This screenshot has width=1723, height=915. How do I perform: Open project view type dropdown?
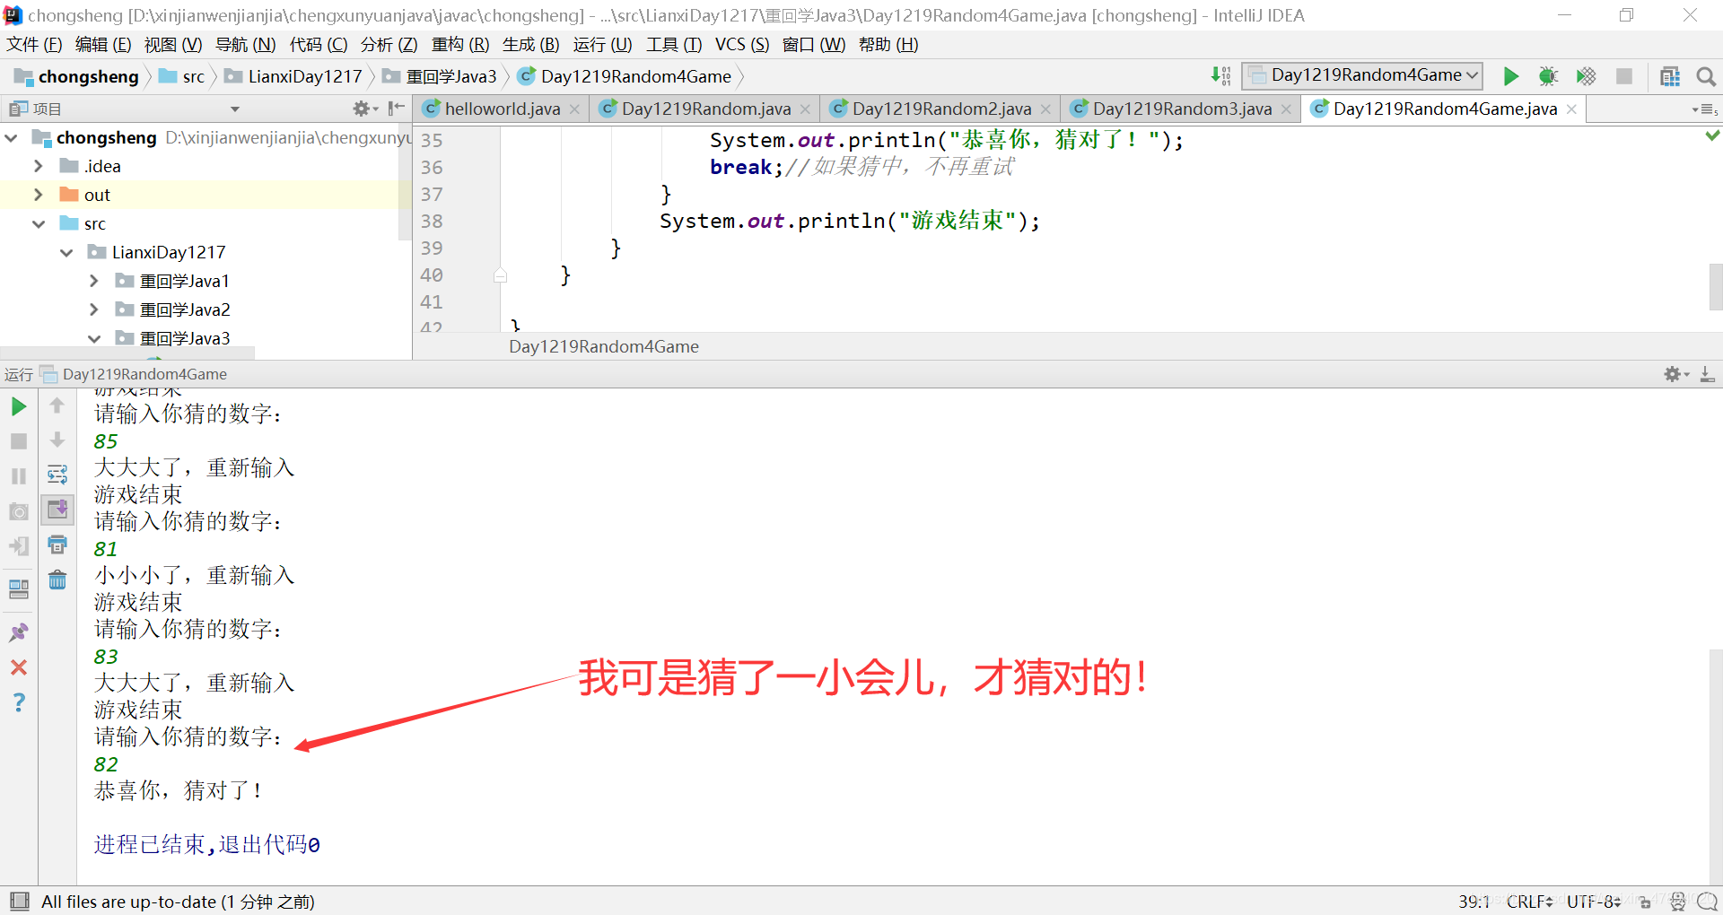point(235,109)
